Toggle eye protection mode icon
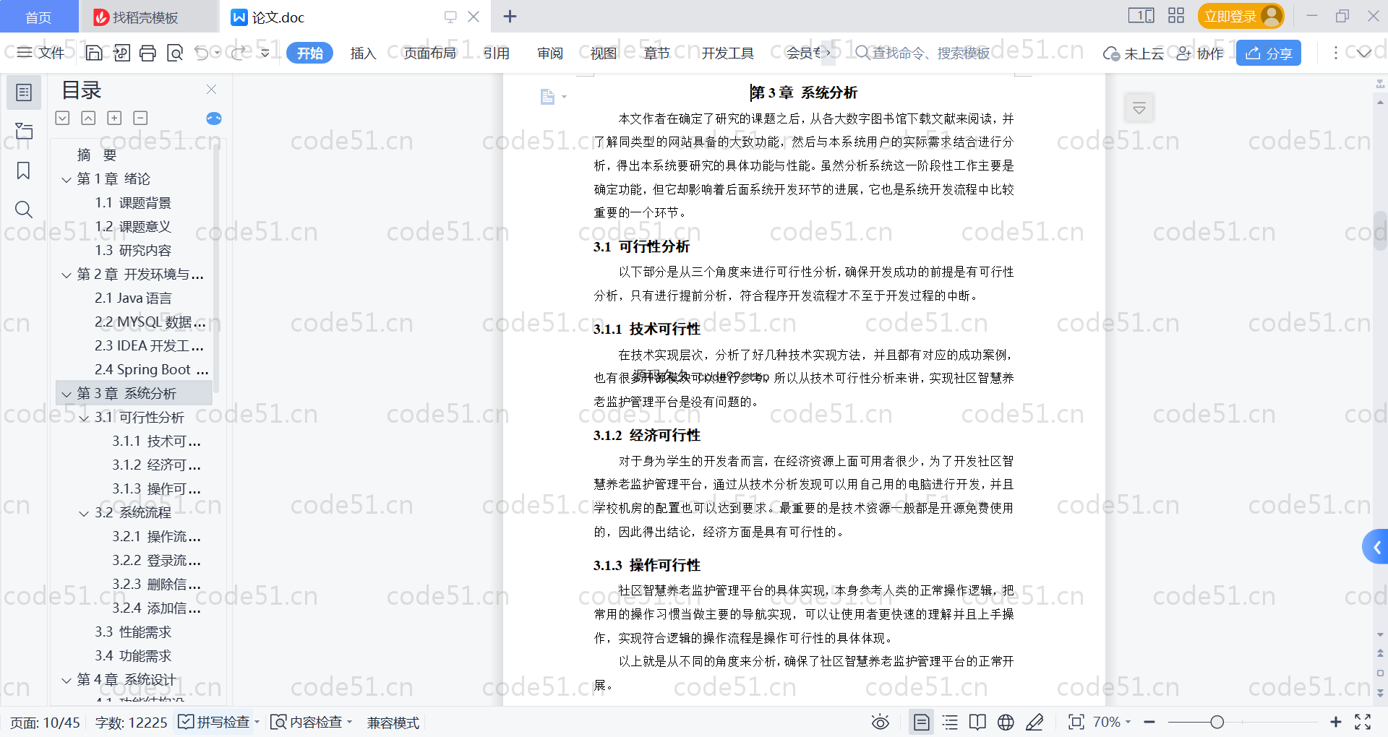This screenshot has height=737, width=1388. coord(880,722)
